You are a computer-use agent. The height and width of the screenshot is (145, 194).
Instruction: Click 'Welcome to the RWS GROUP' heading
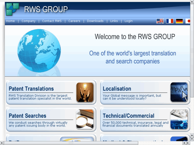135,37
